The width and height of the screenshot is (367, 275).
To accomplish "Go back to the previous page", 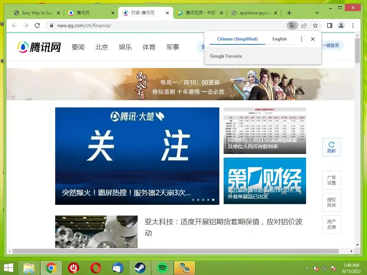I will tap(14, 25).
